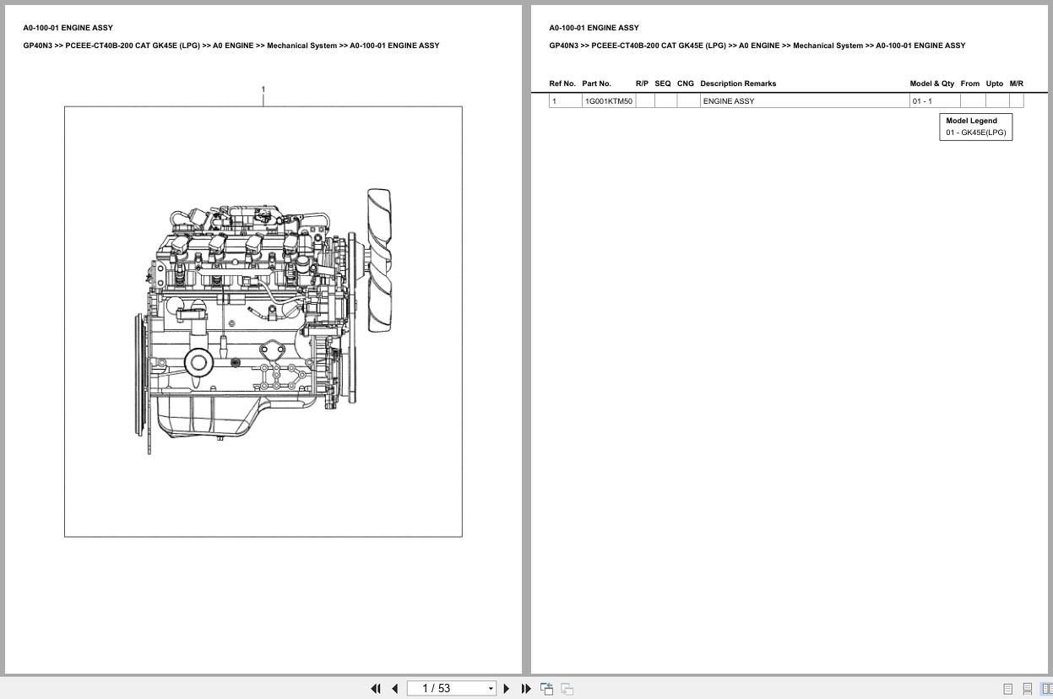
Task: Go back to the previous view
Action: click(546, 688)
